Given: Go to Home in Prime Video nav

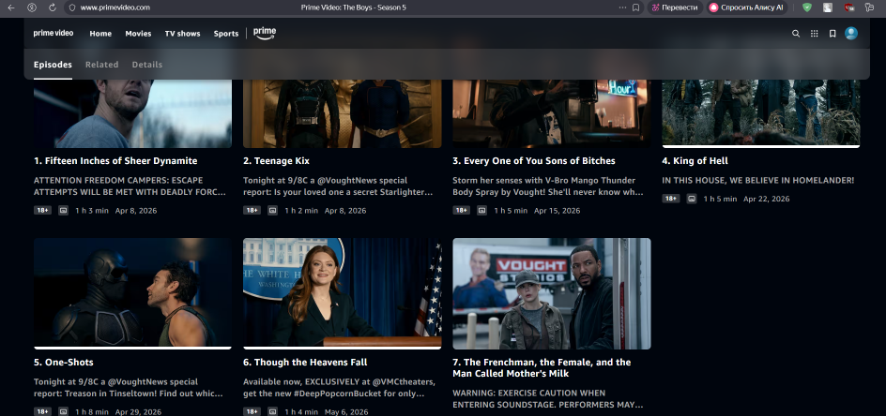Looking at the screenshot, I should tap(100, 34).
